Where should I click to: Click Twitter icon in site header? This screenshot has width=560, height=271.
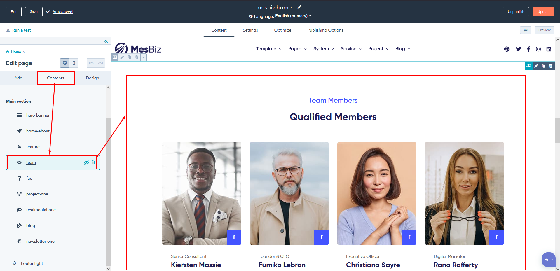[518, 49]
